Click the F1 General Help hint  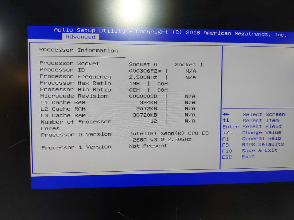[251, 139]
